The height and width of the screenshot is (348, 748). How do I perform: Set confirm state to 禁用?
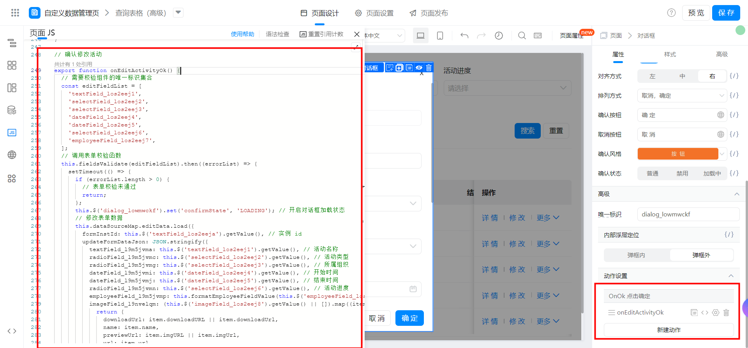682,174
